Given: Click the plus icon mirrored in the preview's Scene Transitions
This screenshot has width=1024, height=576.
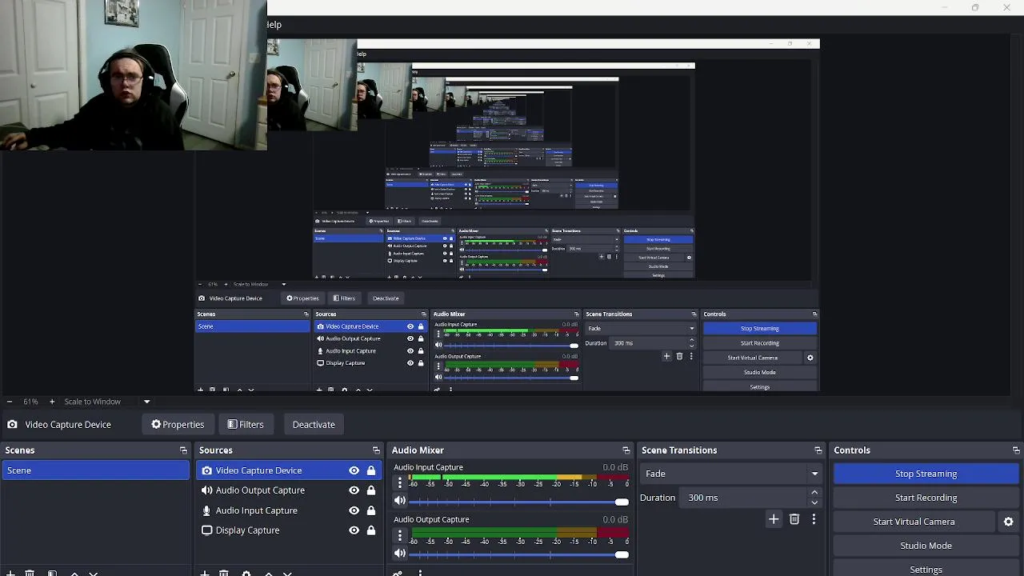Looking at the screenshot, I should [x=666, y=356].
